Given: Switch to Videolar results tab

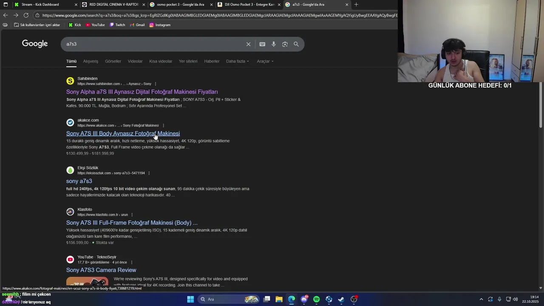Looking at the screenshot, I should (135, 61).
